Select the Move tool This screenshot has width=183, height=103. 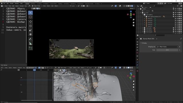click(x=31, y=22)
